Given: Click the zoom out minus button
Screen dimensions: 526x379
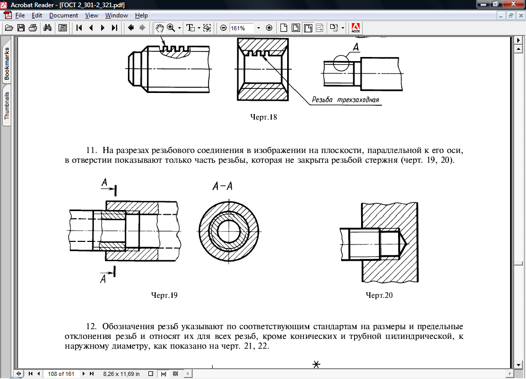Looking at the screenshot, I should (x=223, y=28).
